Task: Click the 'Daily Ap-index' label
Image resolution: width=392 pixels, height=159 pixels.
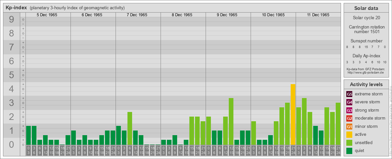Action: coord(366,56)
